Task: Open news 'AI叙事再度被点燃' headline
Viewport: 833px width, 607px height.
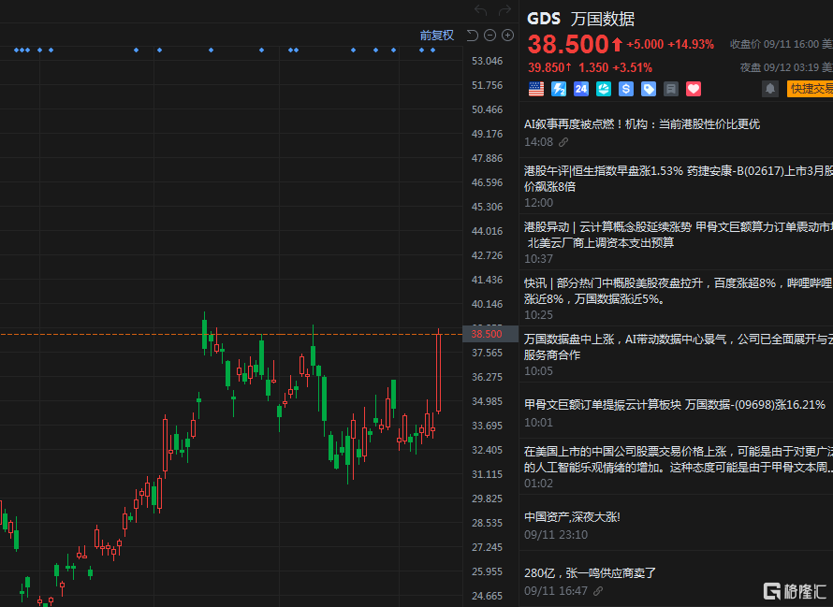Action: coord(642,124)
